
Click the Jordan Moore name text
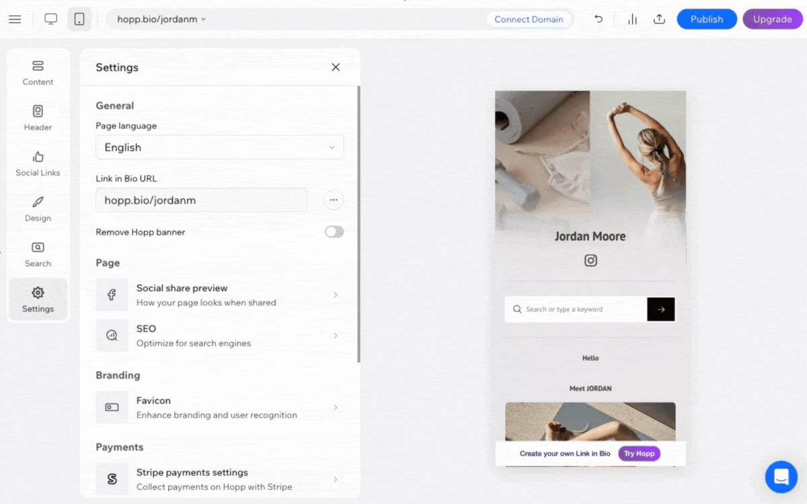590,236
